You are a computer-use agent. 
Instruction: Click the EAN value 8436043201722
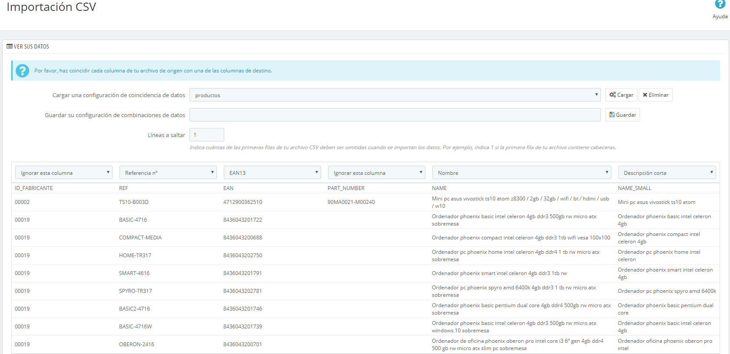[242, 220]
